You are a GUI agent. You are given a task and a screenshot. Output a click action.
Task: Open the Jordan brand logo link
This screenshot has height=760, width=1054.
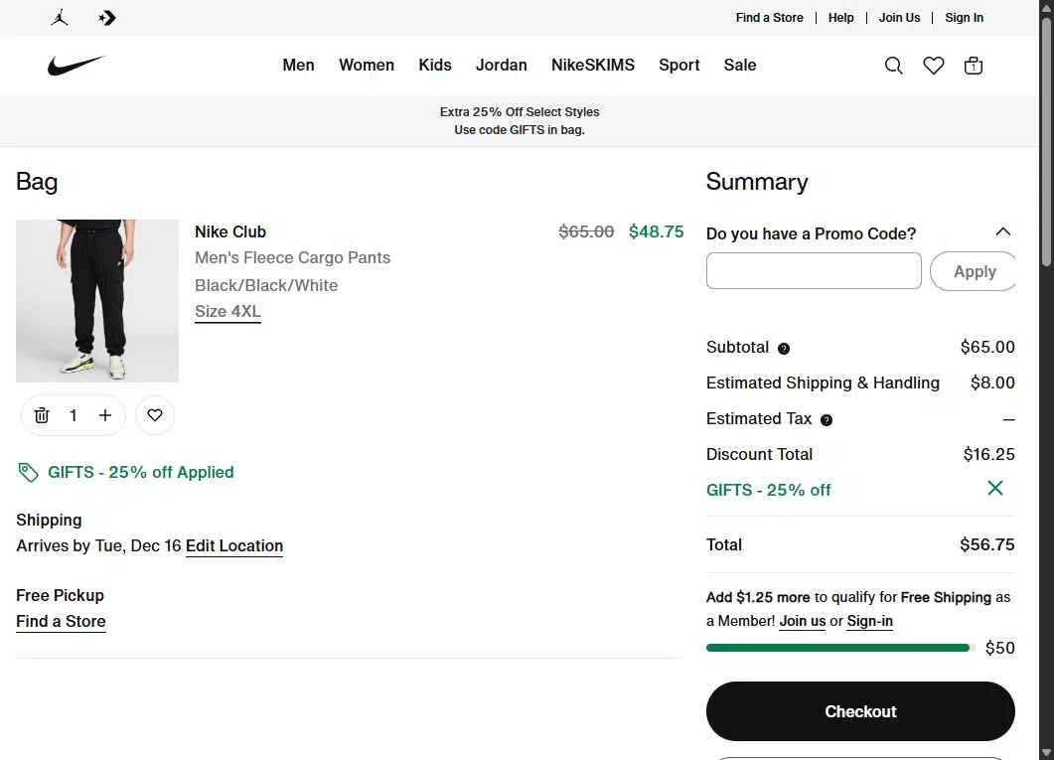60,18
